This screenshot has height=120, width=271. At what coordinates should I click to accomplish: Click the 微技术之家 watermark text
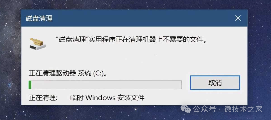click(x=243, y=109)
